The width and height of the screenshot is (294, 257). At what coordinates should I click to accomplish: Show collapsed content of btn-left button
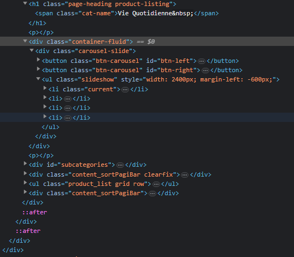tap(202, 61)
